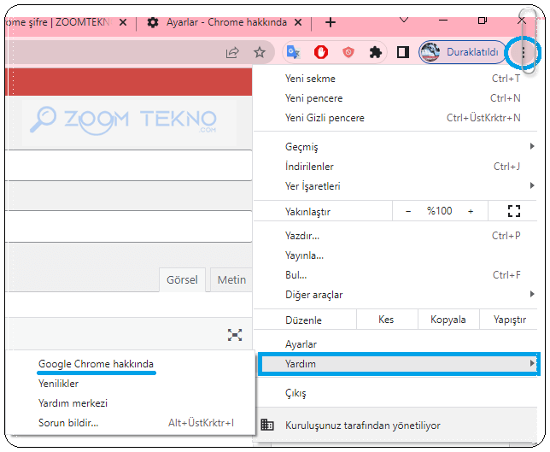Image resolution: width=550 pixels, height=452 pixels.
Task: Select Yenilikler in help submenu
Action: point(132,384)
